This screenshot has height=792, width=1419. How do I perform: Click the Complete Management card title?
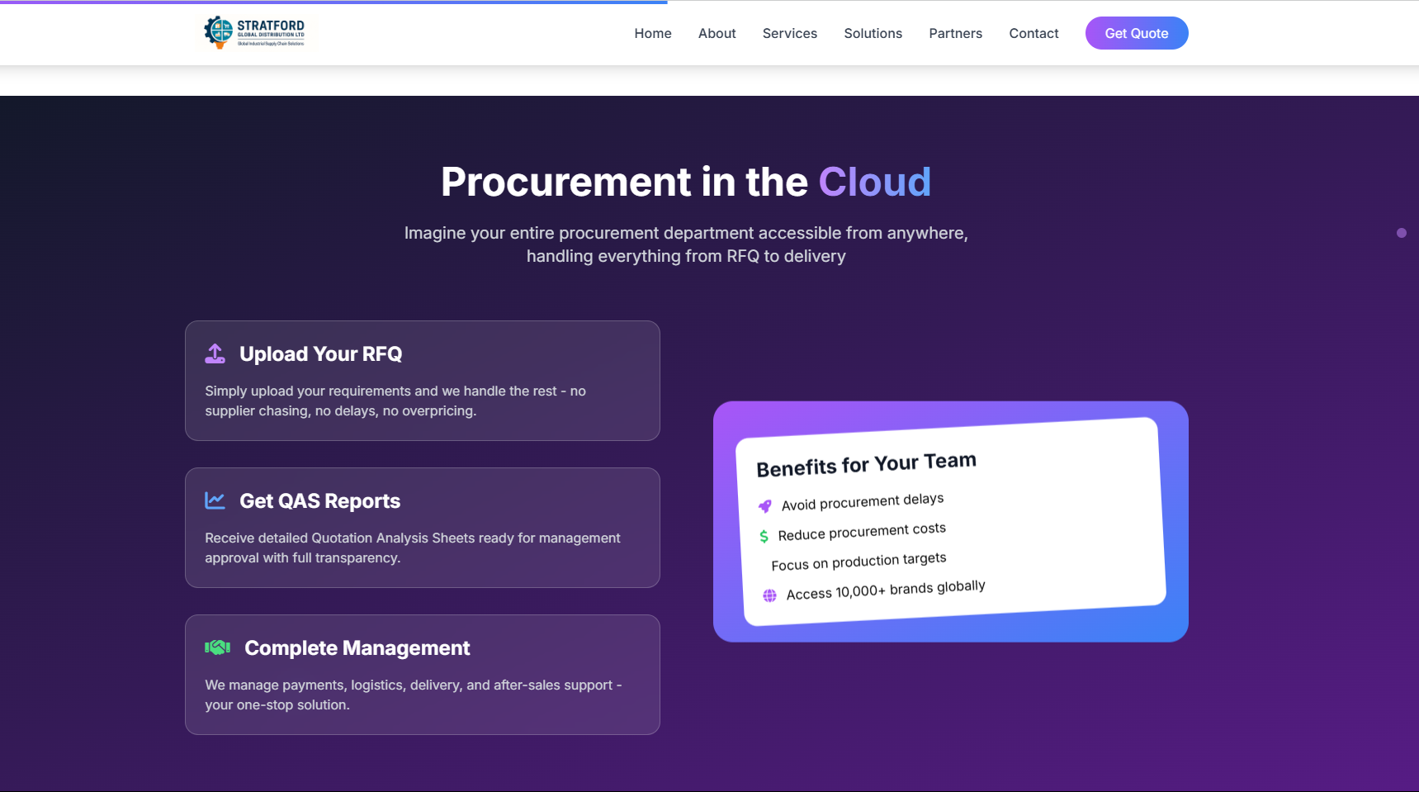[x=357, y=648]
